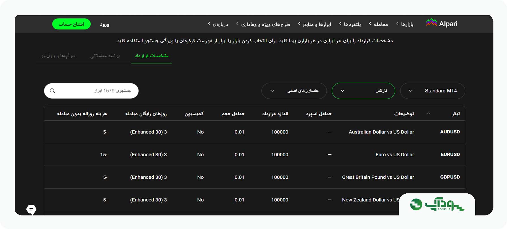Expand the پلتفرم‌ها nav menu
Screen dimensions: 507x229
350,24
